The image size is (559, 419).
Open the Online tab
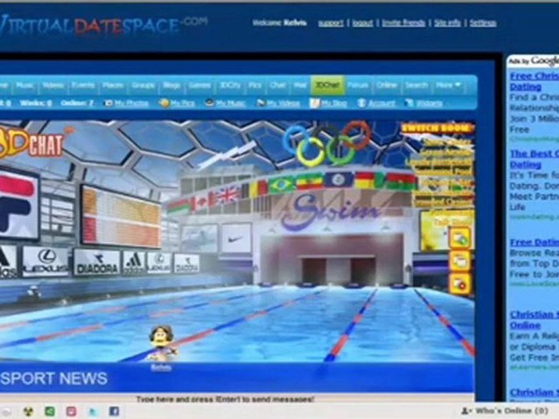(x=387, y=85)
